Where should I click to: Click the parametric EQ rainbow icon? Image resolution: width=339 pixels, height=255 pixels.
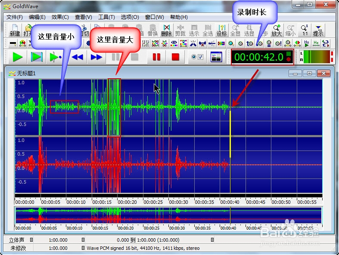[183, 43]
